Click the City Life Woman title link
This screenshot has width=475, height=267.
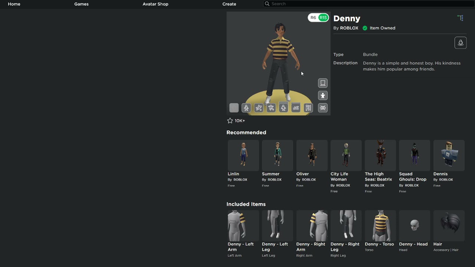pos(340,177)
